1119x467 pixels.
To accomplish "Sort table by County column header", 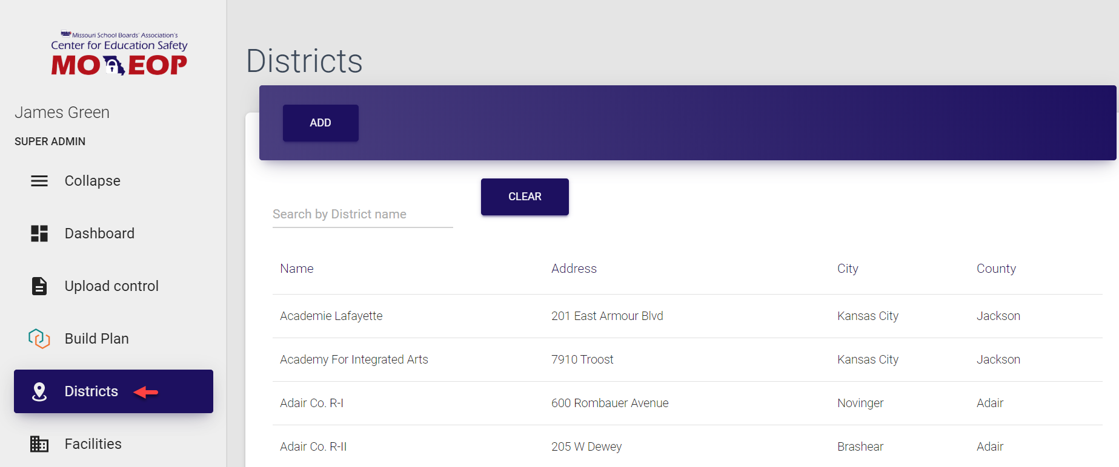I will click(x=996, y=269).
